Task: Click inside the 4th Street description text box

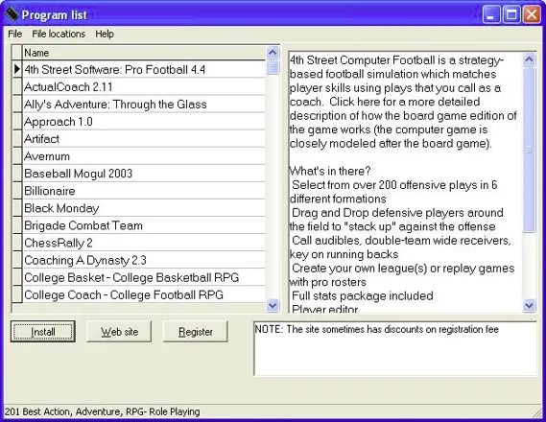Action: click(x=406, y=182)
